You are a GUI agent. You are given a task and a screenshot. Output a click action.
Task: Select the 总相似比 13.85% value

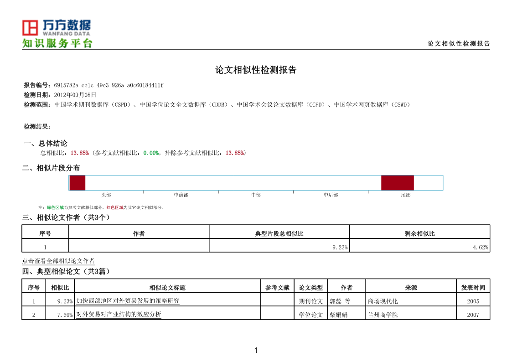(80, 153)
